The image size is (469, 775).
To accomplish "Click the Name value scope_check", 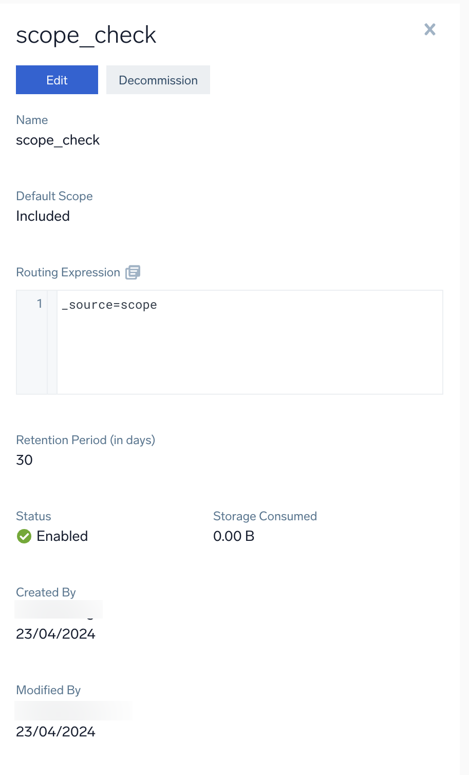I will pos(58,140).
